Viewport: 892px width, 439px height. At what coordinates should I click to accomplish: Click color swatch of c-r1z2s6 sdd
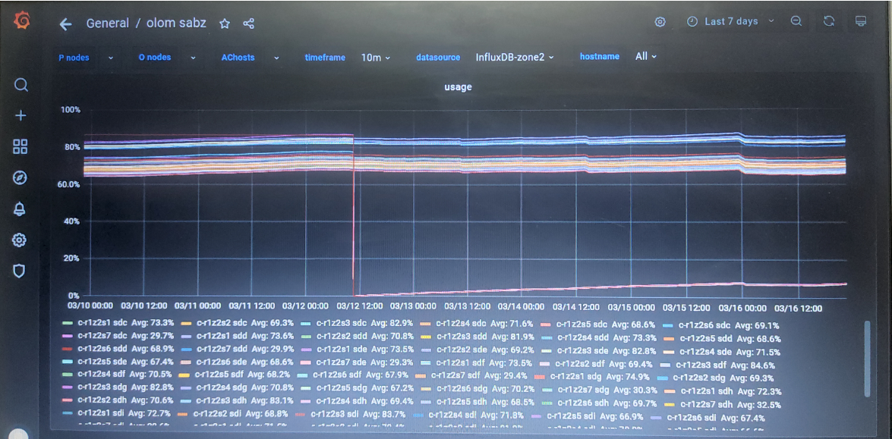67,348
